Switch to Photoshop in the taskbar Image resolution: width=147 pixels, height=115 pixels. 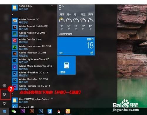click(x=41, y=111)
